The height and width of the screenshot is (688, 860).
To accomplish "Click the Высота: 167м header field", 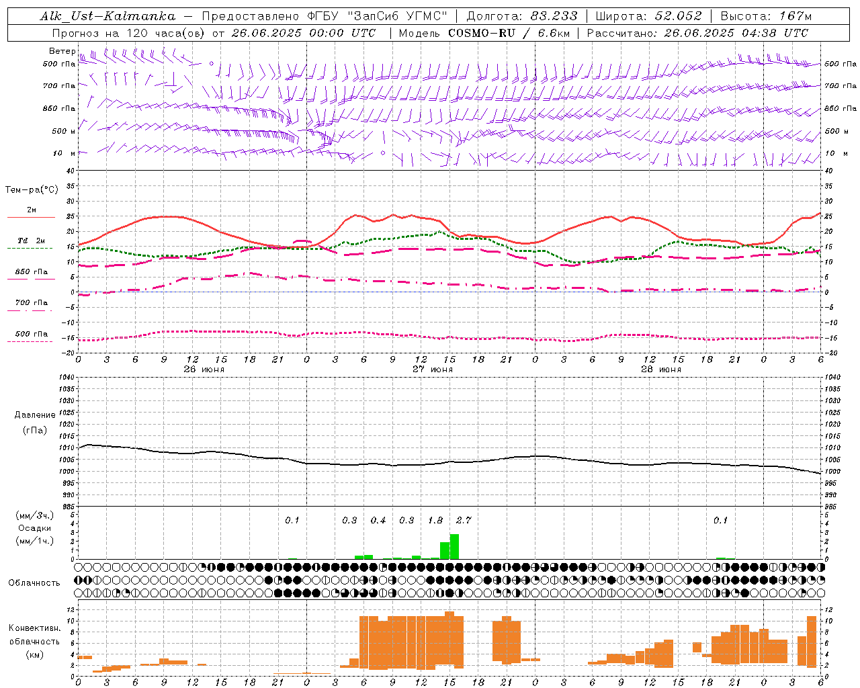I will (766, 16).
